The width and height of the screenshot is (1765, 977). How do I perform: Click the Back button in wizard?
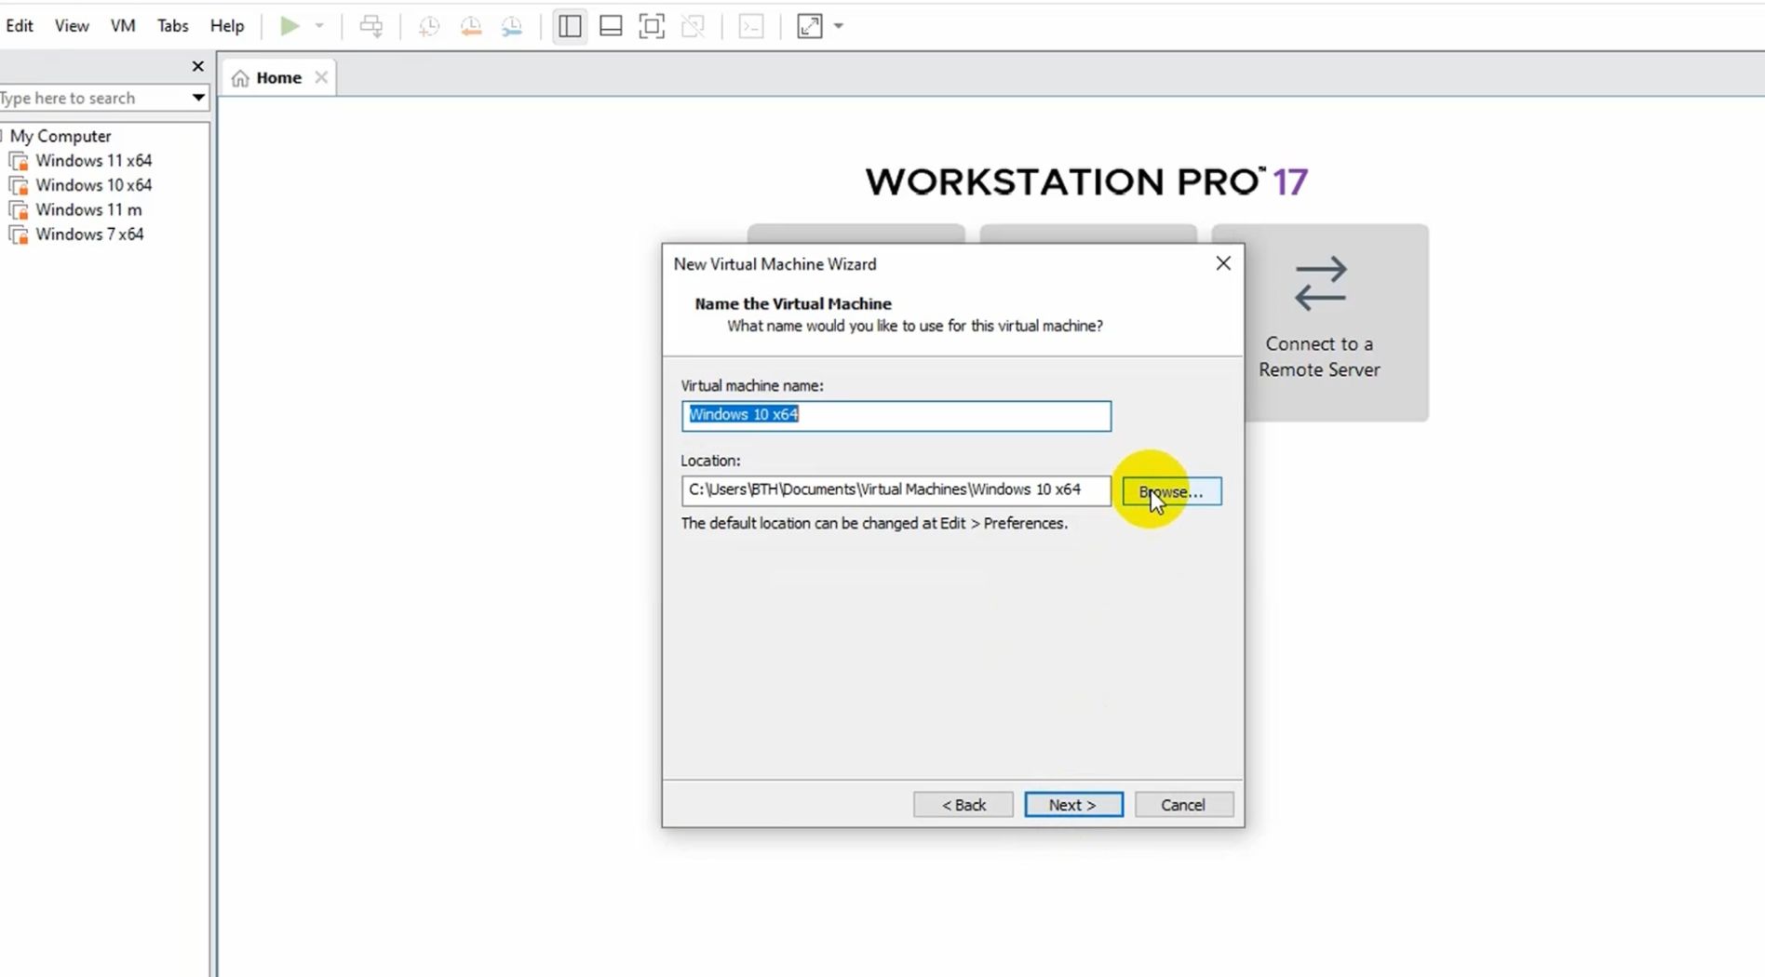pos(963,805)
